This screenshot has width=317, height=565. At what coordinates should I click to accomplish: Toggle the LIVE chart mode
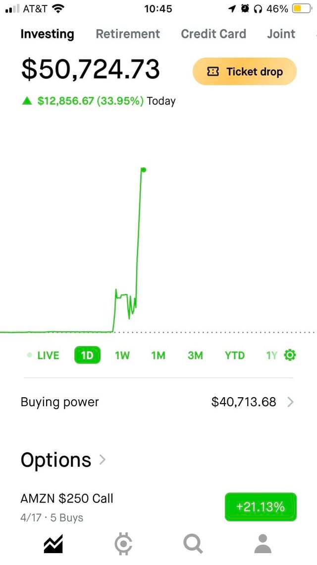(x=44, y=355)
